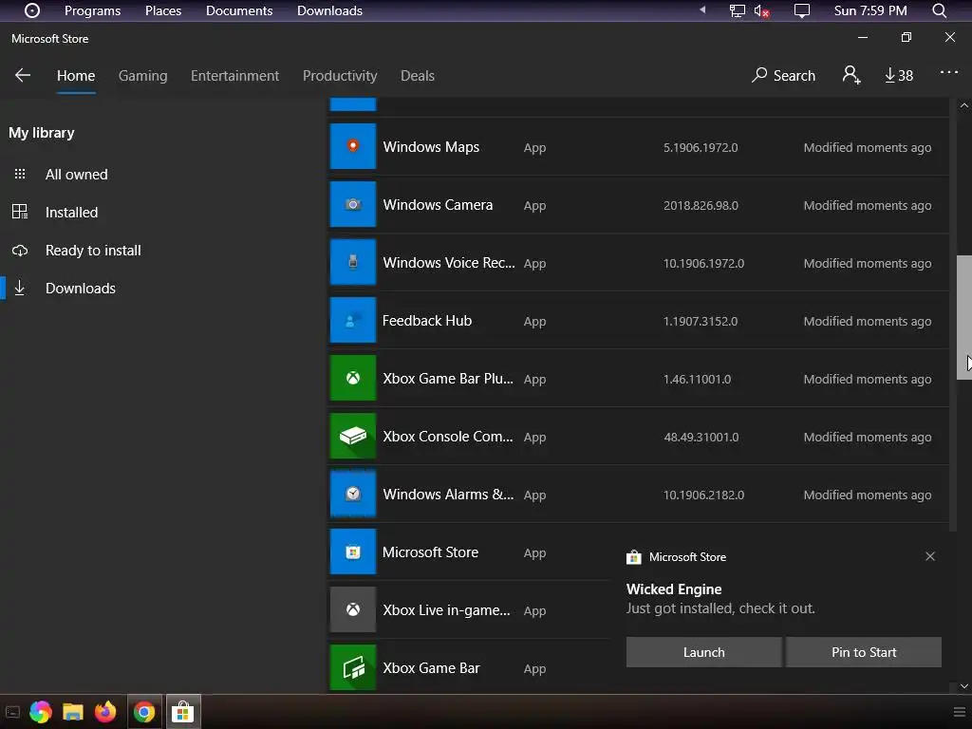Click the top panel search magnifier
This screenshot has width=972, height=729.
pos(939,10)
